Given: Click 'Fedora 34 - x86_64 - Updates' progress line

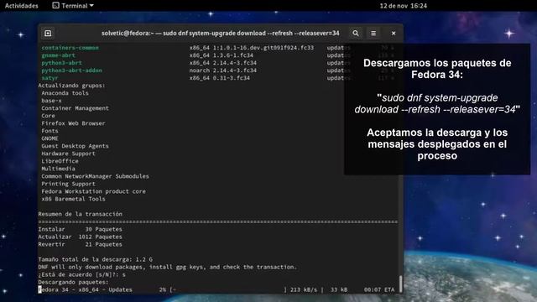Looking at the screenshot, I should pyautogui.click(x=216, y=289).
